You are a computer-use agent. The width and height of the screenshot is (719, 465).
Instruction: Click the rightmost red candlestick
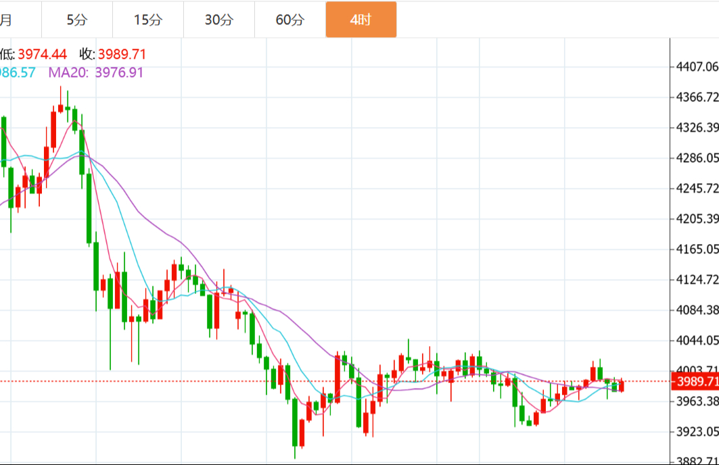[621, 386]
